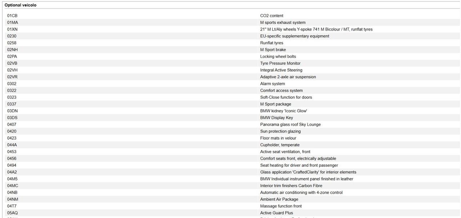Click 'Panorama glass roof Sky Lounge' text
Viewport: 461px width, 218px height.
(290, 125)
